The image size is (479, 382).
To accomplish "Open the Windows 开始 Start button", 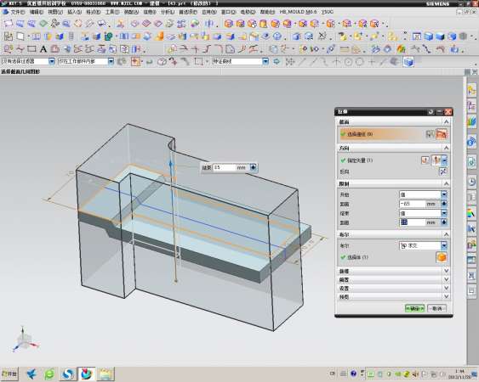I will click(9, 374).
